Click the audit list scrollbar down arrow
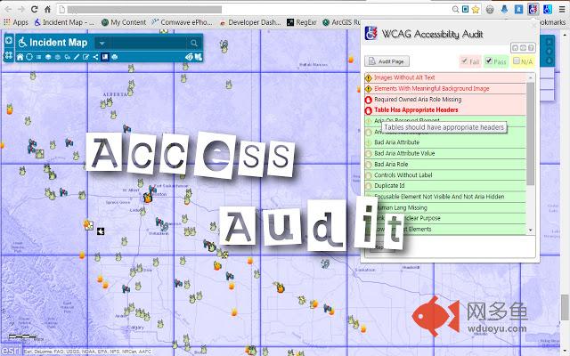Screen dimensions: 570x356 click(531, 231)
